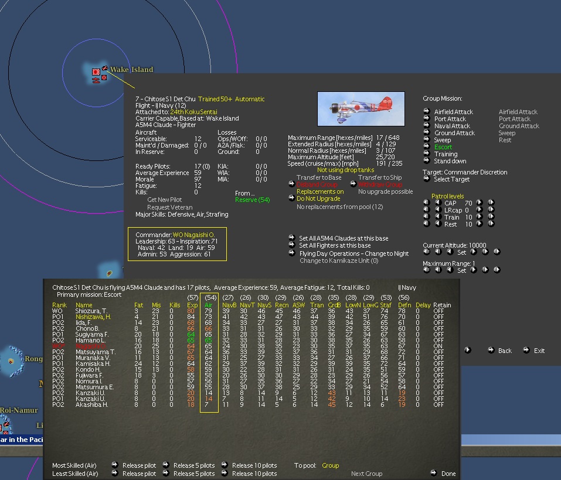
Task: Select the Airfield Attack mission arrow
Action: pyautogui.click(x=427, y=111)
